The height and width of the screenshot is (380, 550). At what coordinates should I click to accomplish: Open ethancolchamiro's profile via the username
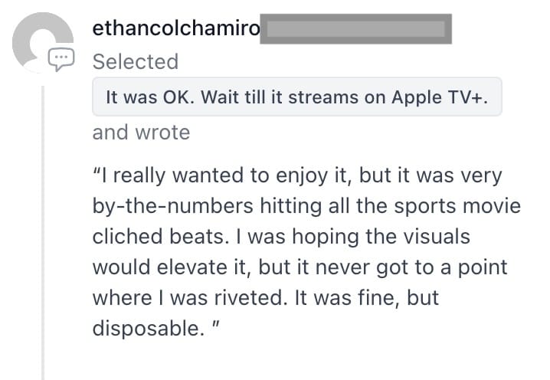[175, 28]
